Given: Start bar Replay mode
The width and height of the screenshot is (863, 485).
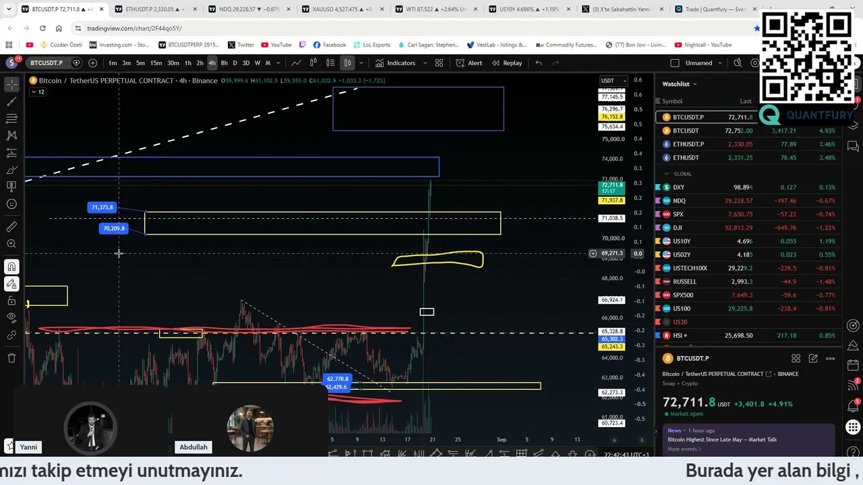Looking at the screenshot, I should point(507,63).
